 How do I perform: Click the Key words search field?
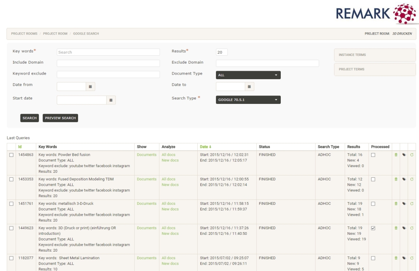coord(108,52)
